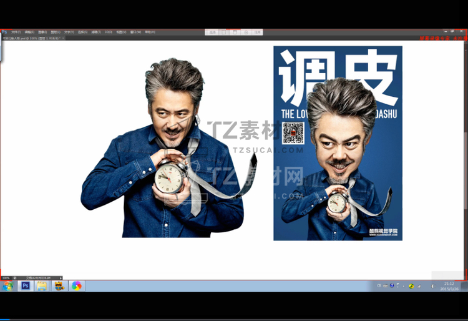Close the Photoshop window
The width and height of the screenshot is (468, 321).
[x=461, y=31]
